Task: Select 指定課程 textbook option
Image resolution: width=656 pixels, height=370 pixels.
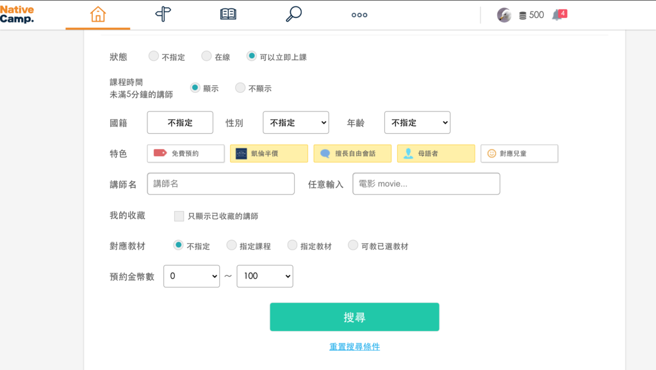Action: point(231,245)
